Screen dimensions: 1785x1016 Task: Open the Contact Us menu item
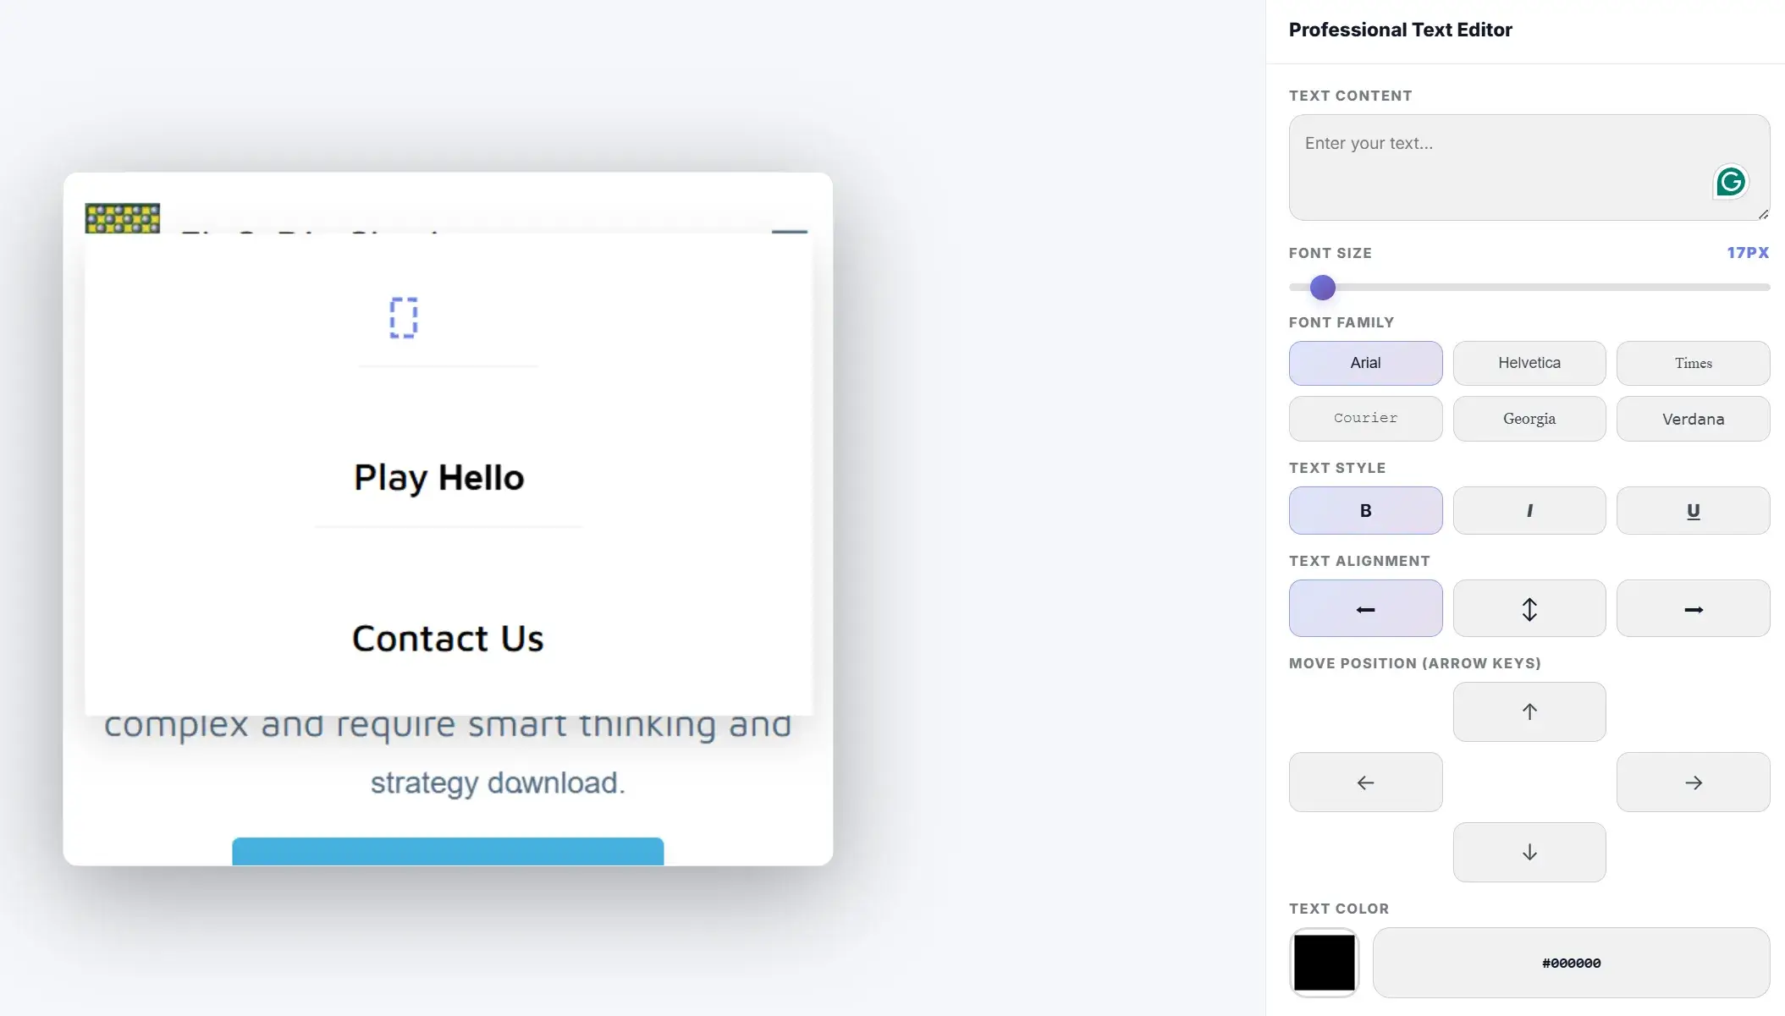tap(448, 639)
